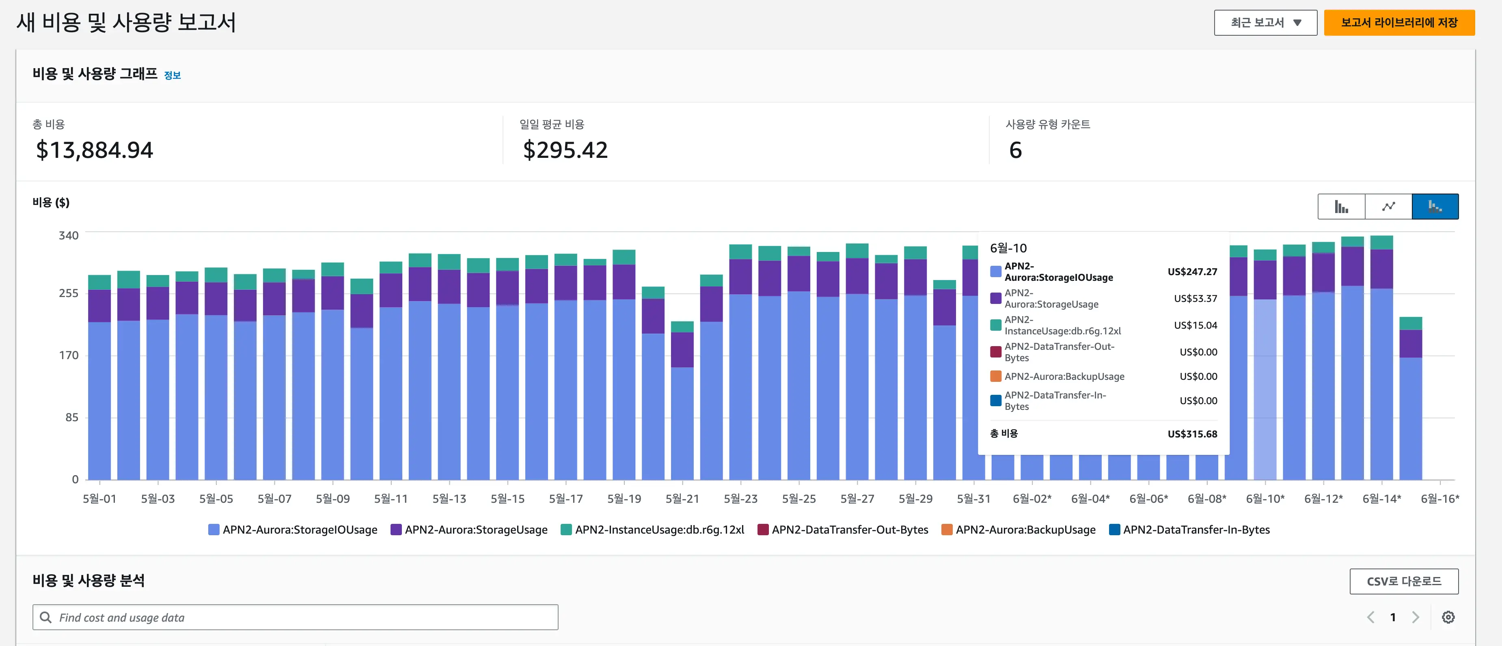Click the 5월-21 bar in chart

[682, 408]
